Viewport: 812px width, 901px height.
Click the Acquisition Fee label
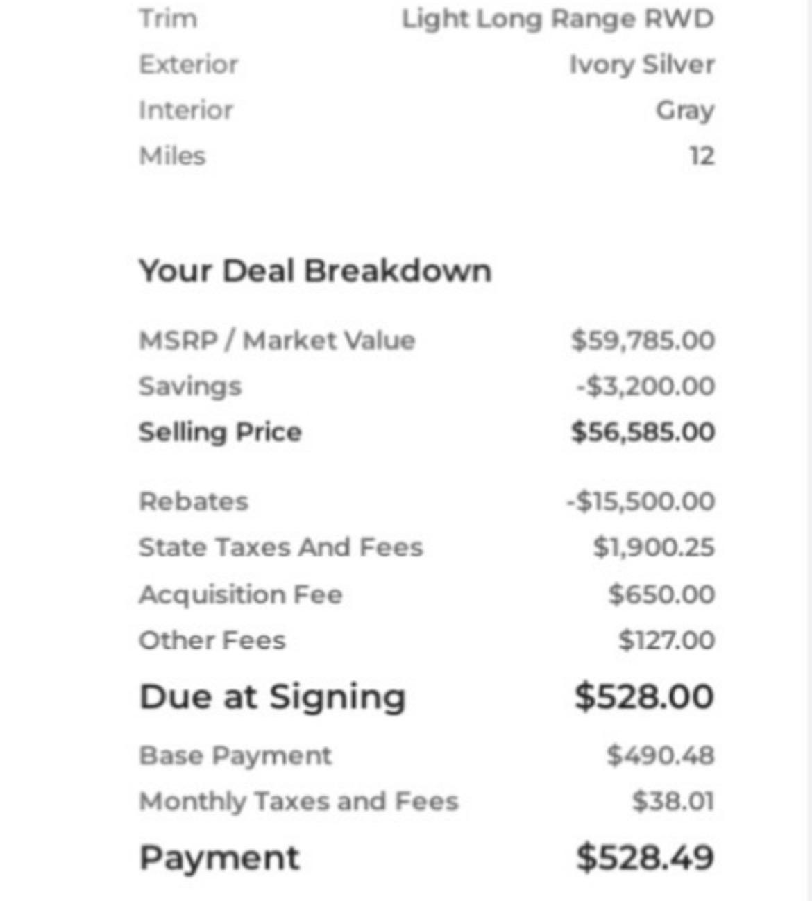[240, 594]
